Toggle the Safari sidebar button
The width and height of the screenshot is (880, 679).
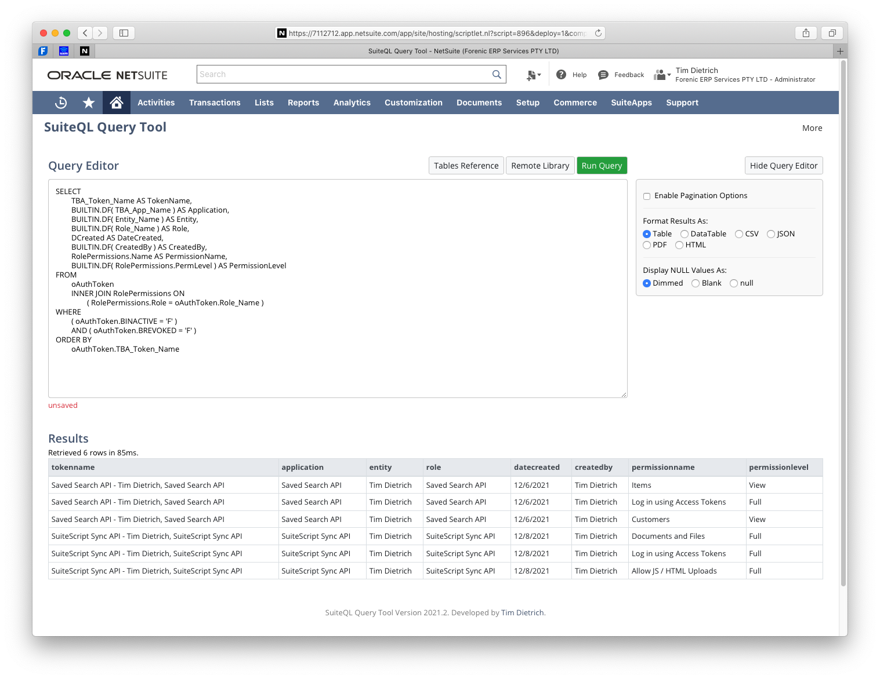[x=124, y=33]
